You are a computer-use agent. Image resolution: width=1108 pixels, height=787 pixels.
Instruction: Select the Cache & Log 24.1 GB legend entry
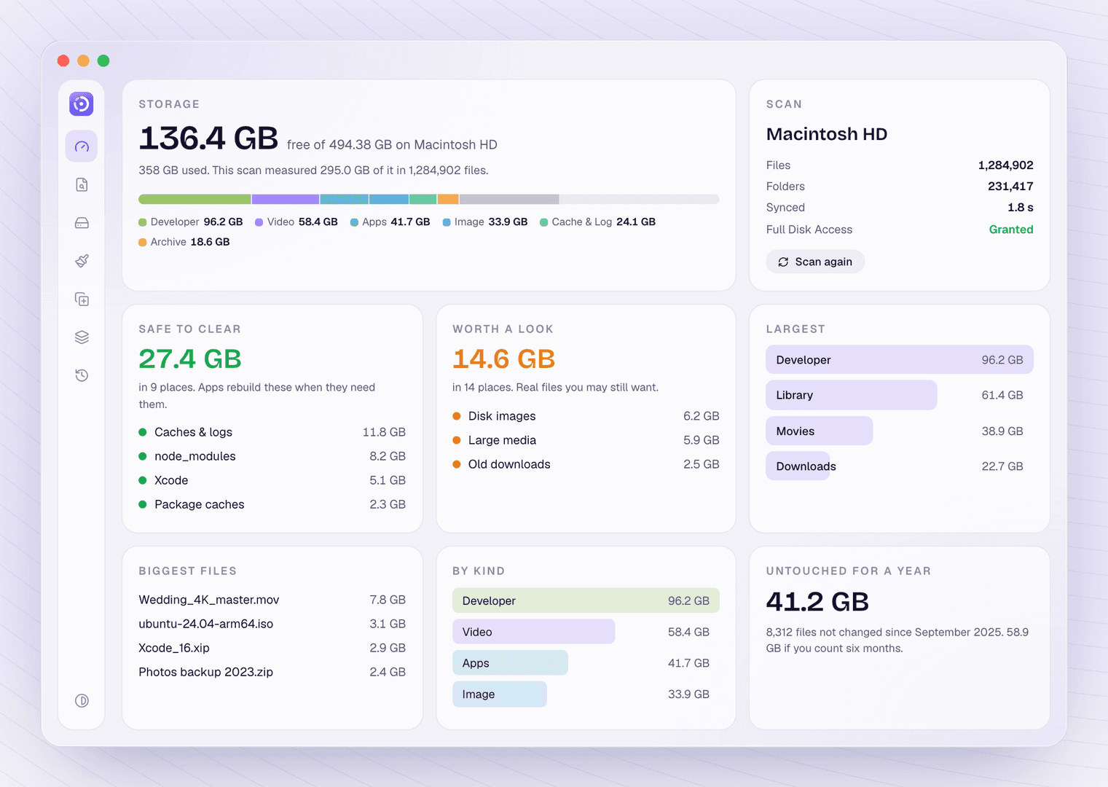[597, 222]
